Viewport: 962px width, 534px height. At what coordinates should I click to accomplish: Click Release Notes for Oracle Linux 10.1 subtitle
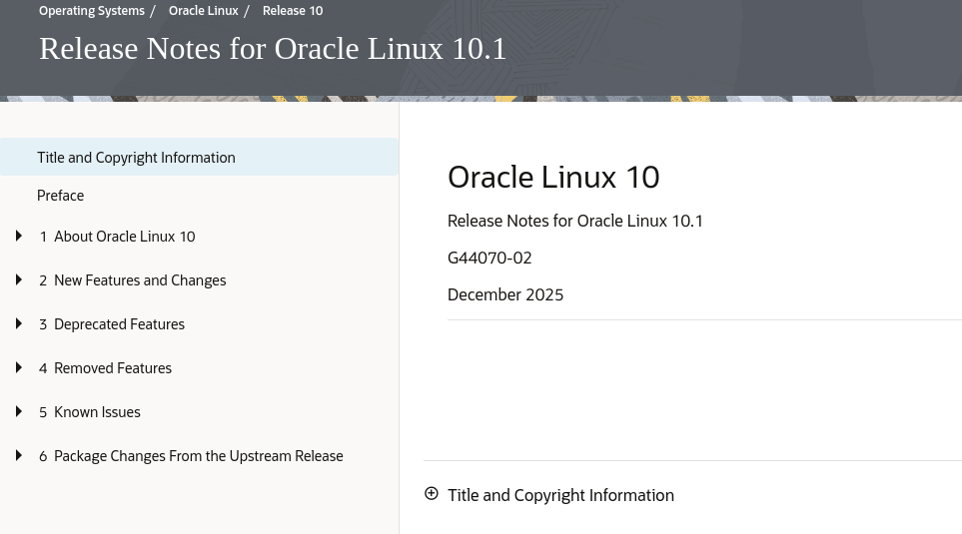575,221
